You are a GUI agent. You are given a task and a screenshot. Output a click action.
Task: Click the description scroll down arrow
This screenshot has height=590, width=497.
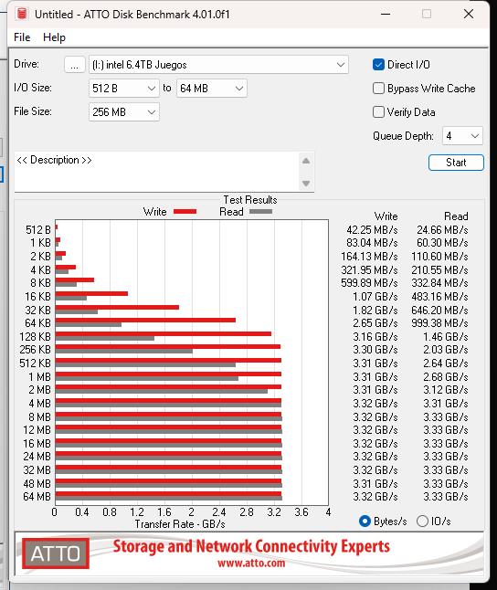pyautogui.click(x=306, y=184)
